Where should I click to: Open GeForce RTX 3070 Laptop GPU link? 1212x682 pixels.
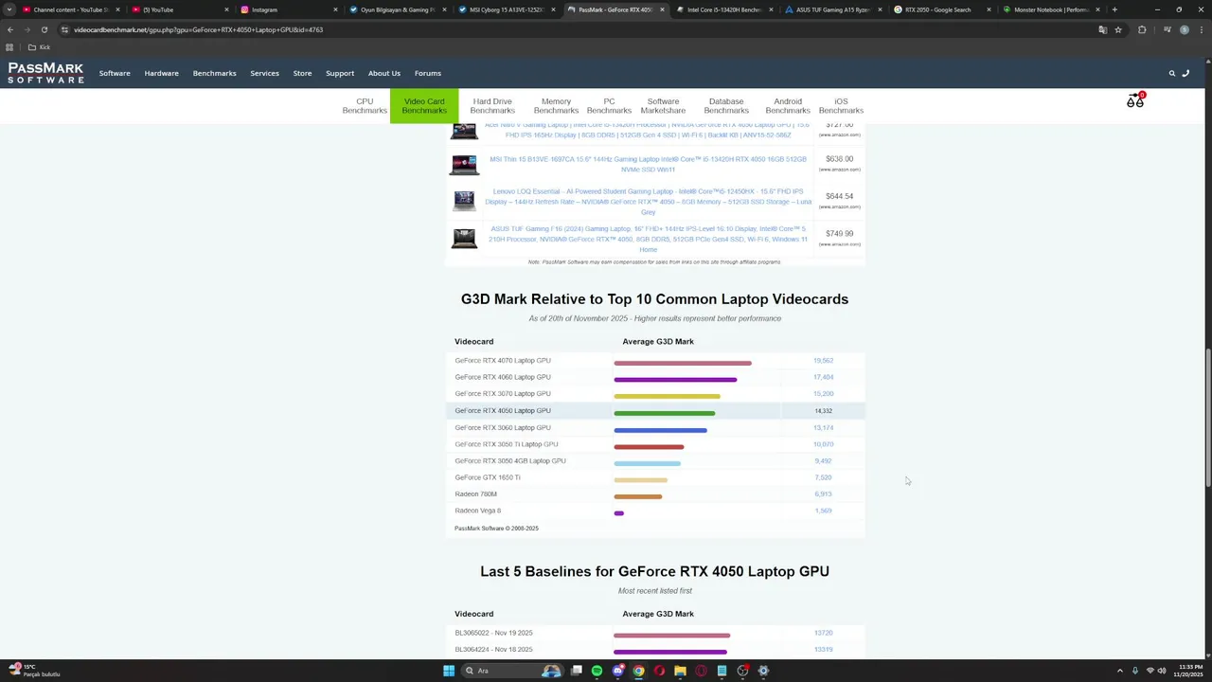(x=503, y=393)
